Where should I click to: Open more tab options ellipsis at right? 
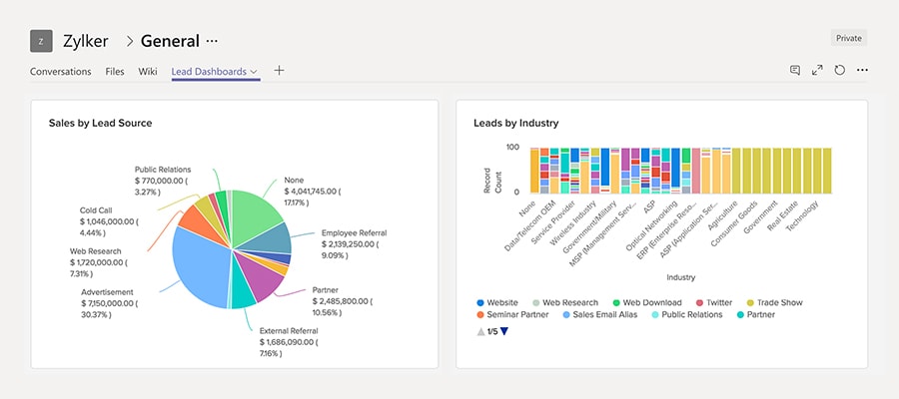(x=862, y=71)
